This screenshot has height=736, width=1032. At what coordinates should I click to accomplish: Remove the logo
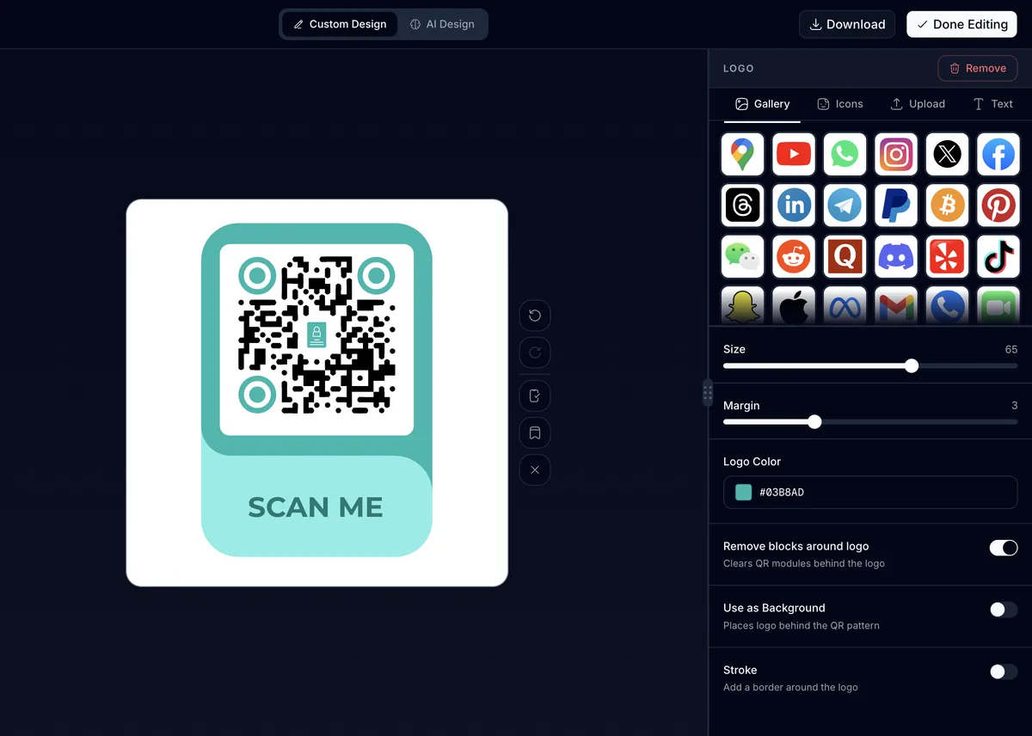click(977, 68)
